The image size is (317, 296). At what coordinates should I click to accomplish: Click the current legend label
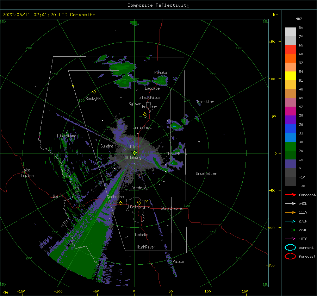[306, 247]
